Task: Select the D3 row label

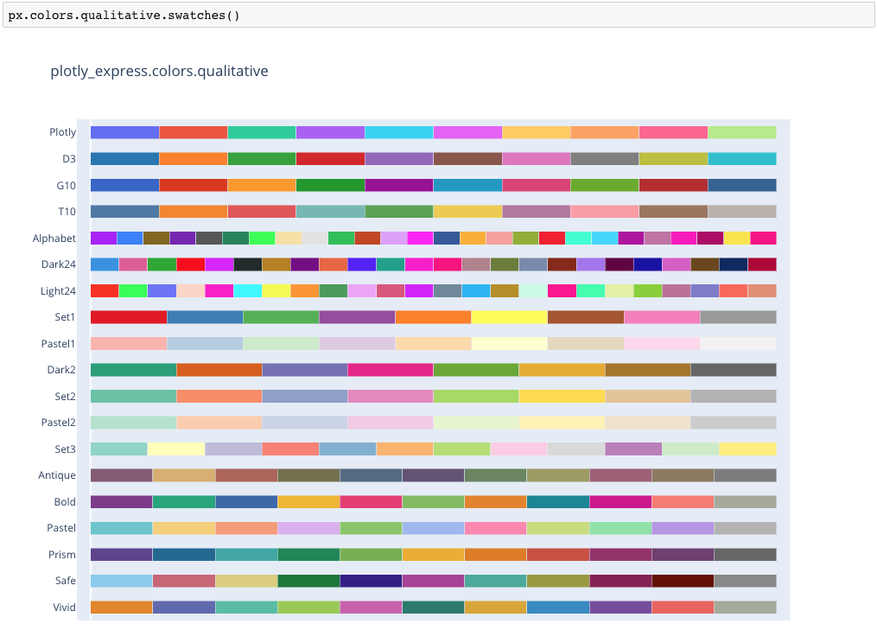Action: pos(69,159)
